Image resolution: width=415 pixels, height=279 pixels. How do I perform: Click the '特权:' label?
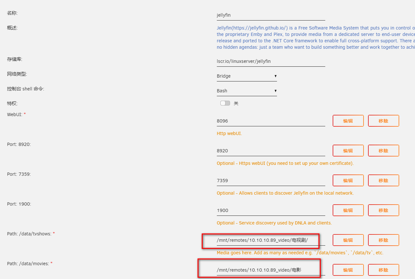coord(12,104)
